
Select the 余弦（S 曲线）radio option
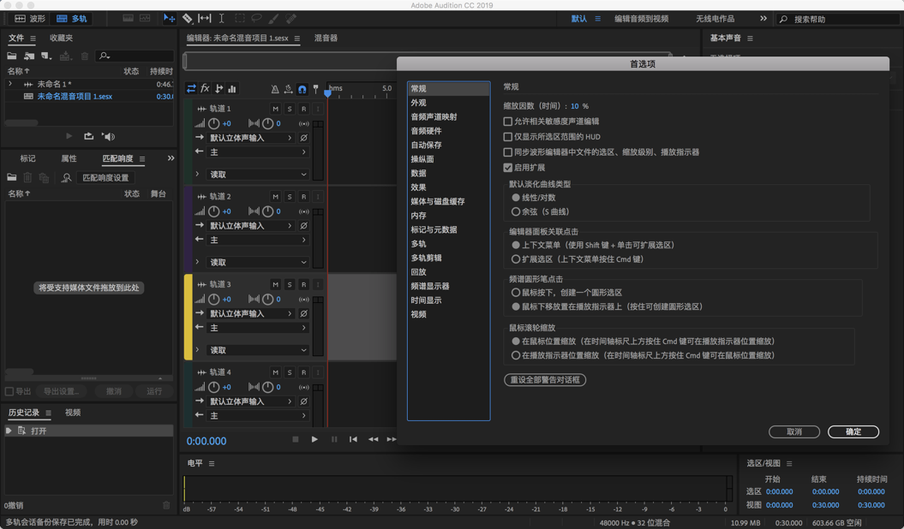(516, 211)
